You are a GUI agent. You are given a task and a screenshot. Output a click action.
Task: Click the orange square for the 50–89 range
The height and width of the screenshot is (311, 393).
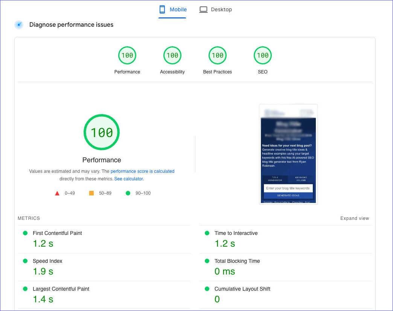tap(91, 193)
